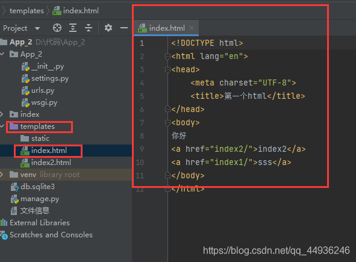Click the Collapse All icon in Project toolbar
Viewport: 356px width, 262px height.
89,28
